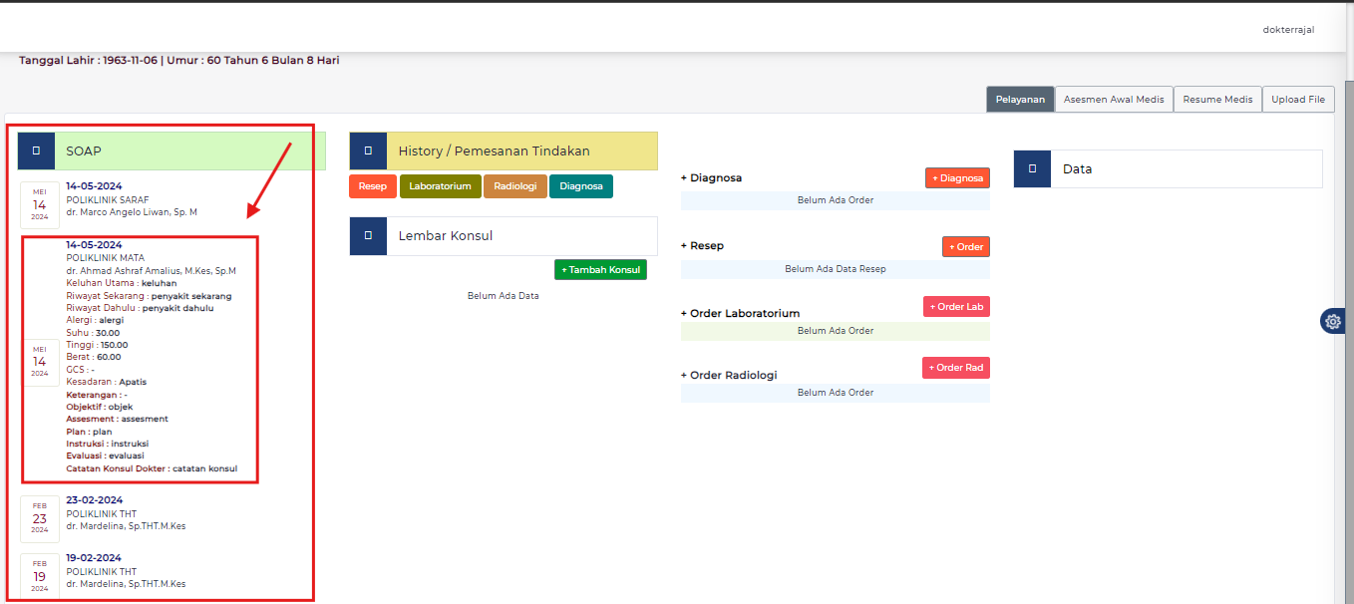Screen dimensions: 1354x604
Task: Click the SOAP panel header icon
Action: pyautogui.click(x=36, y=150)
